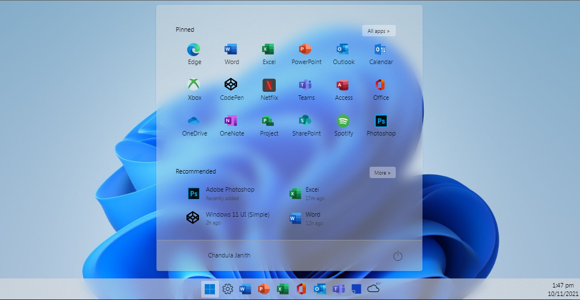This screenshot has width=580, height=300.
Task: Launch OneNote from the pinned grid
Action: point(231,122)
